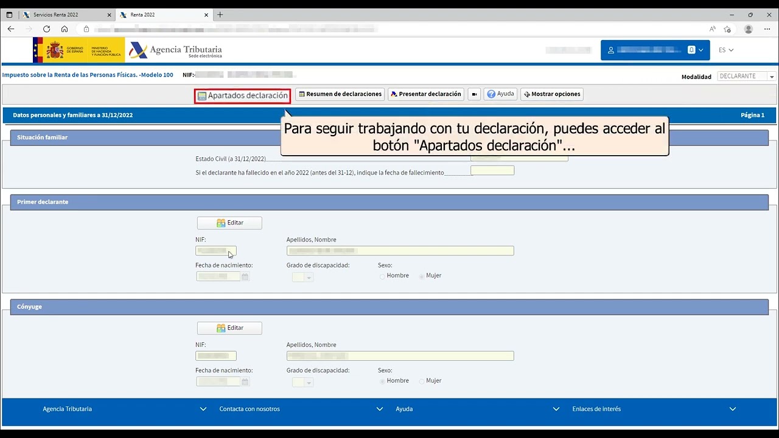Click the Primer declarante Apellidos, Nombre field

[400, 251]
